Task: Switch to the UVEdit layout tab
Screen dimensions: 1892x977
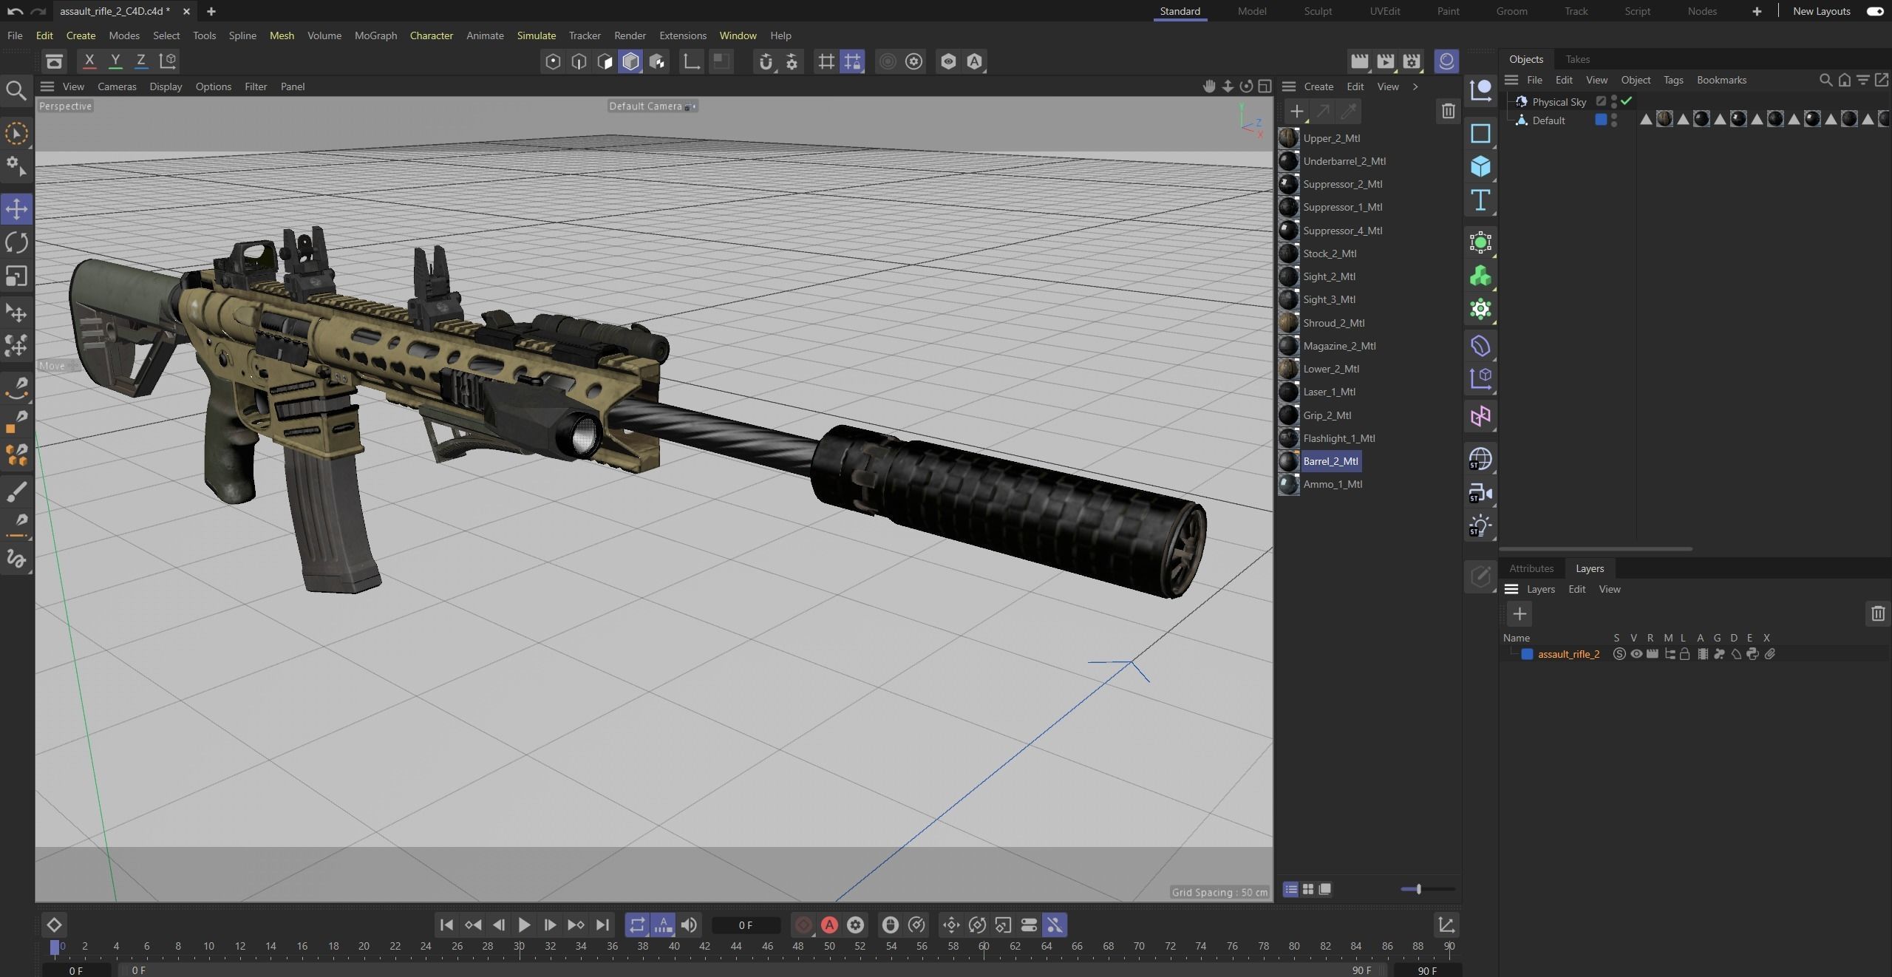Action: tap(1384, 11)
